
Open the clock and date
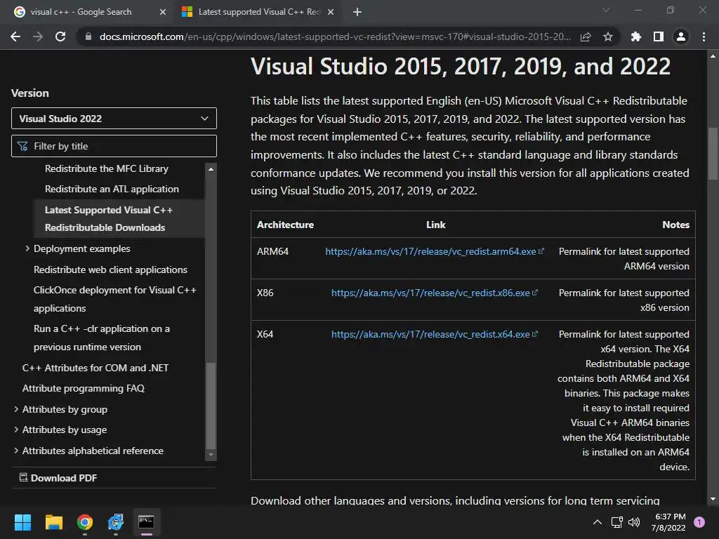tap(668, 522)
